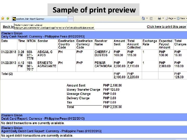The height and width of the screenshot is (140, 187).
Task: Click the Back to link
Action: tap(8, 26)
